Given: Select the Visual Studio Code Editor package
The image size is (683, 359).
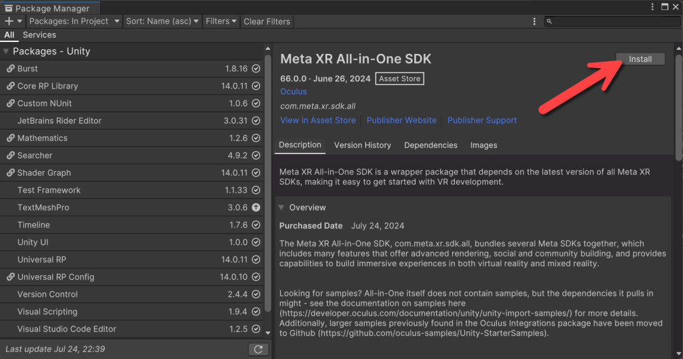Looking at the screenshot, I should coord(131,329).
